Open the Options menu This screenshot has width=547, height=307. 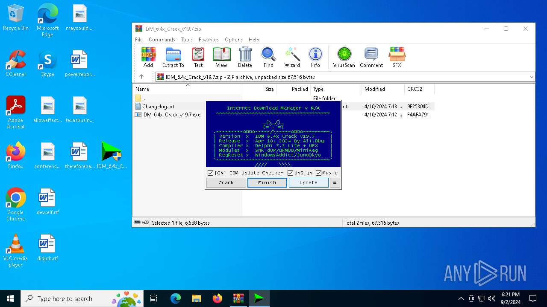[x=234, y=40]
